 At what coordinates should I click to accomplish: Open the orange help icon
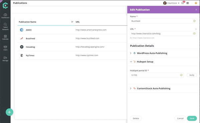[x=196, y=3]
